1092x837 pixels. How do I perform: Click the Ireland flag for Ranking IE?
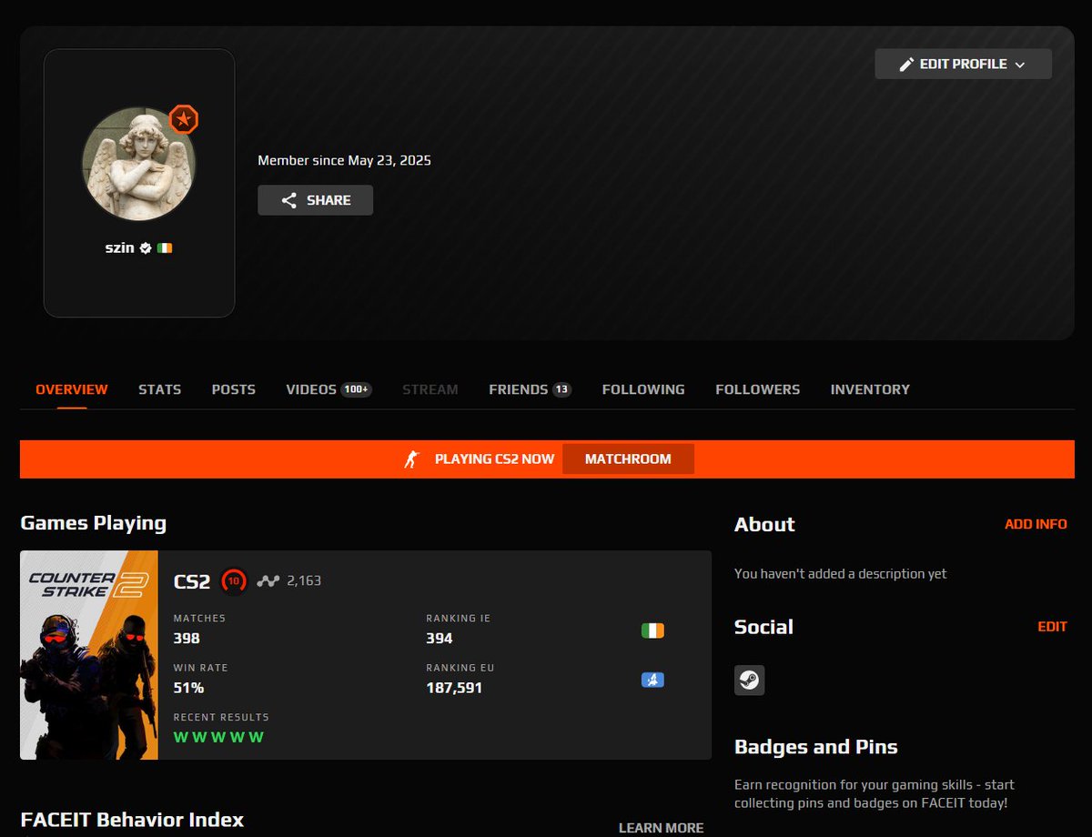(652, 630)
